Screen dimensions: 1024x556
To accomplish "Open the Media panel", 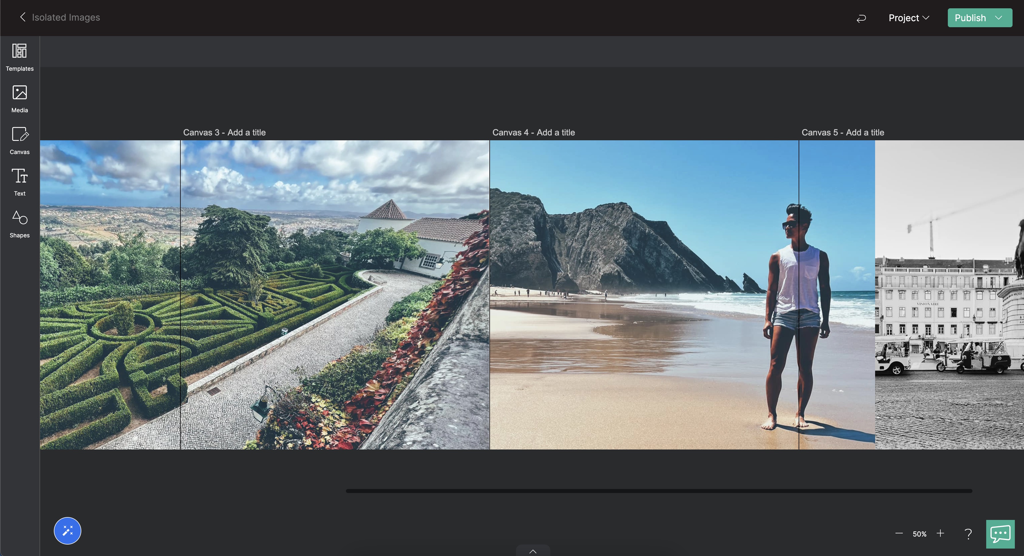I will pyautogui.click(x=19, y=99).
